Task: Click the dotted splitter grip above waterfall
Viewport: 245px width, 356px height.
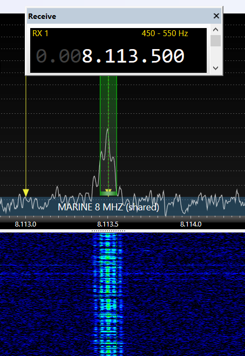Action: (x=108, y=231)
